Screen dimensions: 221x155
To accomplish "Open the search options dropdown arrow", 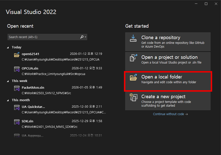I will pos(86,37).
